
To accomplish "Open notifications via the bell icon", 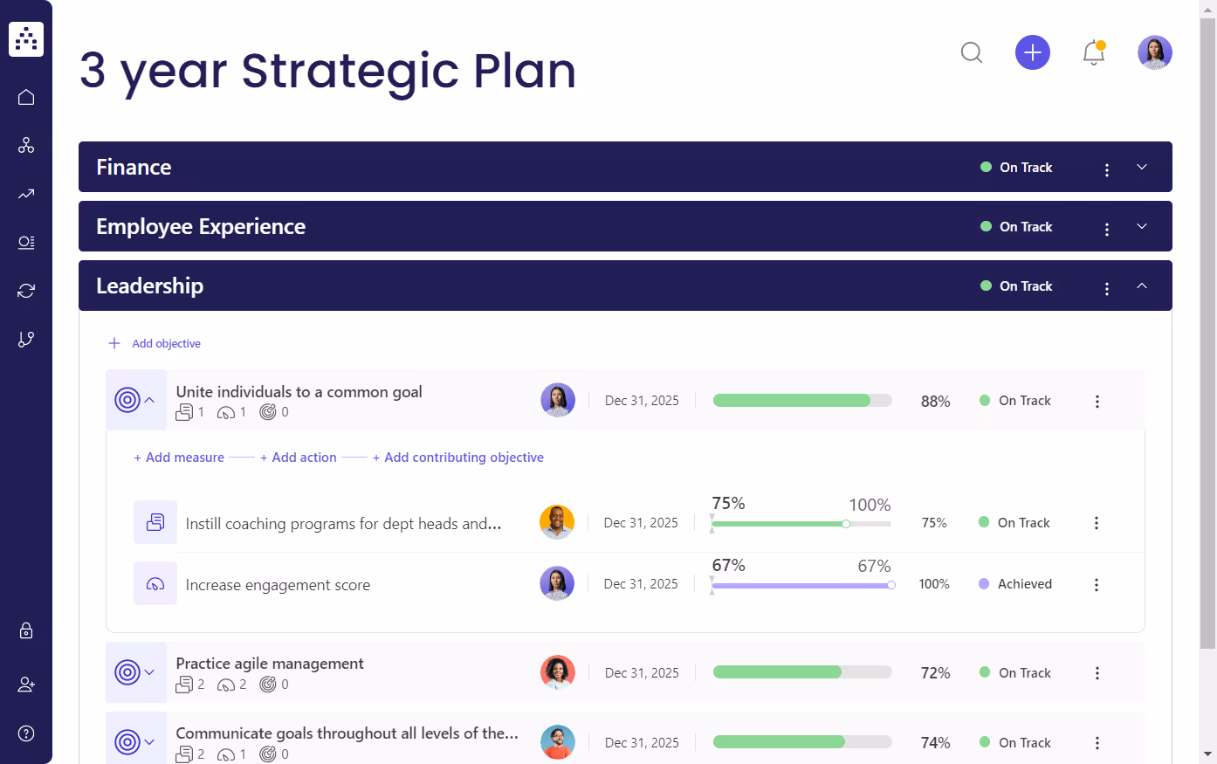I will pos(1094,52).
